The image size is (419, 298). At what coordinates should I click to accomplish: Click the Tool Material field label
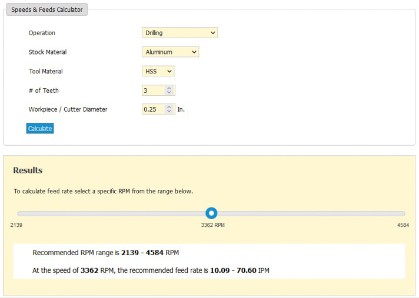[45, 72]
